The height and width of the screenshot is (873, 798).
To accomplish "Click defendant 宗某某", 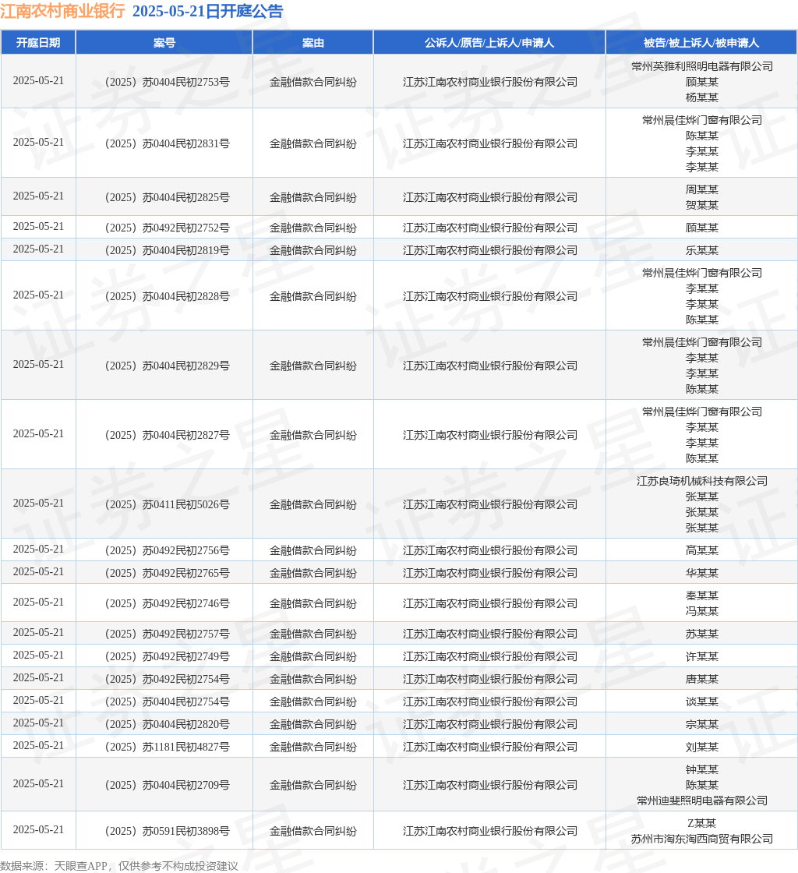I will (701, 724).
